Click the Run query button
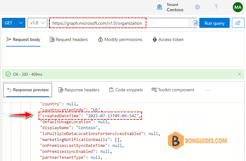246x161 pixels. (214, 23)
